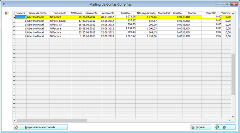Click unsettled amount 669,13
Image resolution: width=240 pixels, height=133 pixels.
pos(152,33)
